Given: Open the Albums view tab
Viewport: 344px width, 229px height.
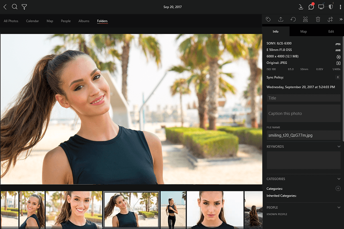Looking at the screenshot, I should coord(84,21).
